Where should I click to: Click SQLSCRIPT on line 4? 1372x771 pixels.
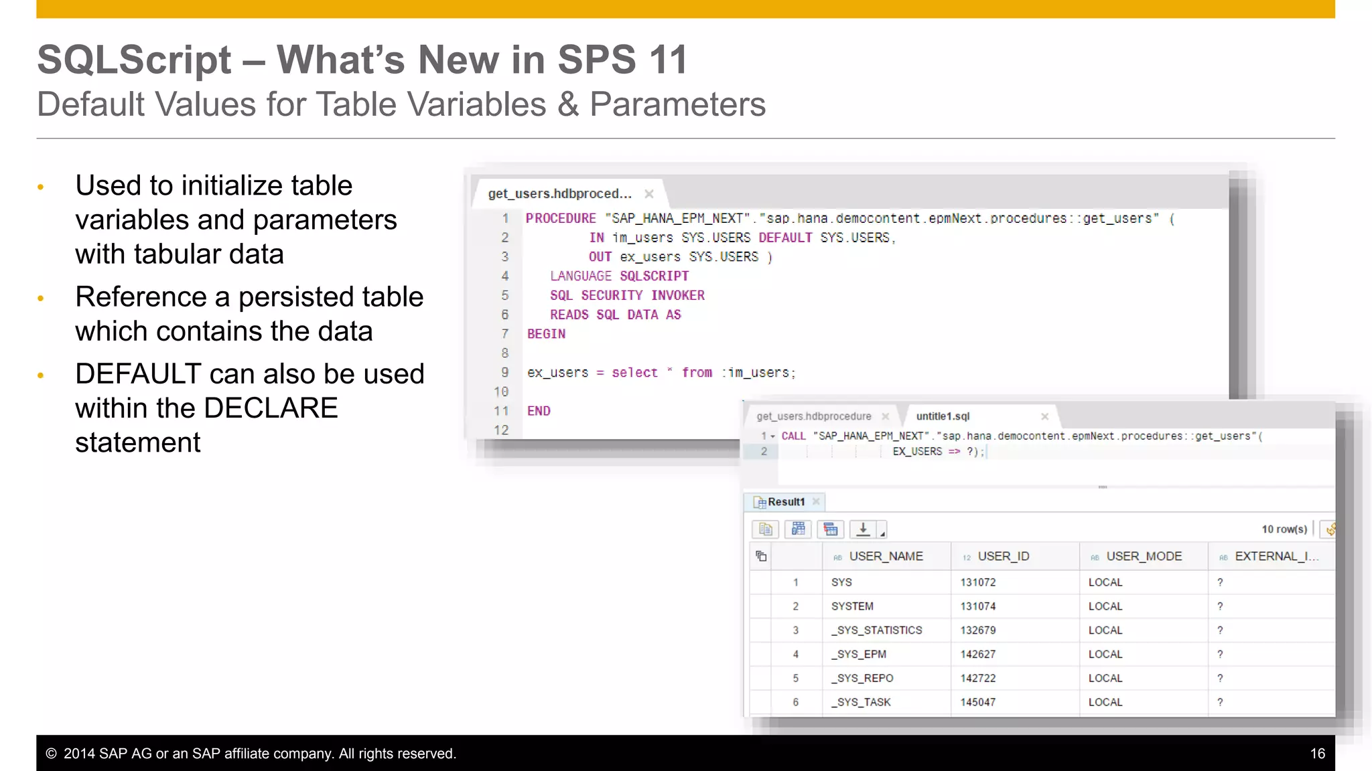click(654, 276)
